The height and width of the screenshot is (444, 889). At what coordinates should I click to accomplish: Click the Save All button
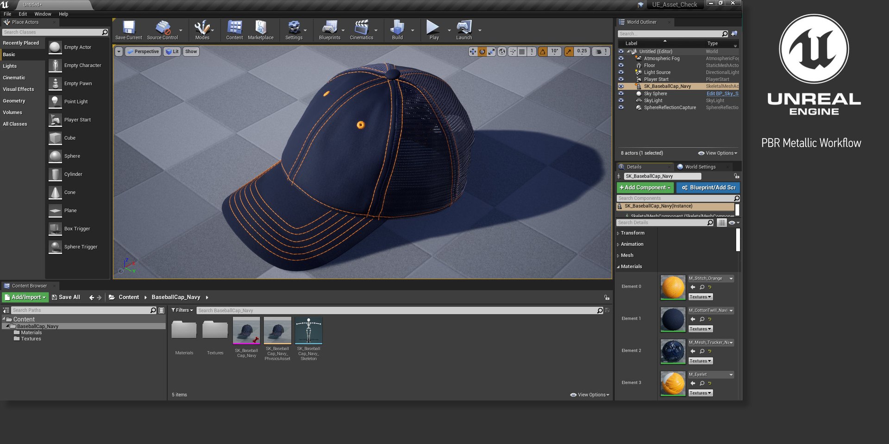pyautogui.click(x=66, y=297)
